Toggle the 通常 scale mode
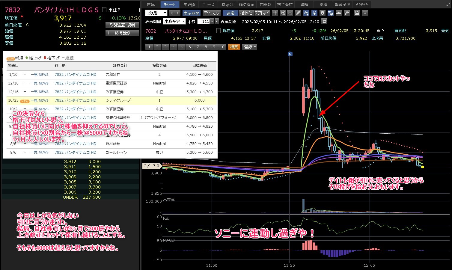This screenshot has height=270, width=452. coord(230,13)
